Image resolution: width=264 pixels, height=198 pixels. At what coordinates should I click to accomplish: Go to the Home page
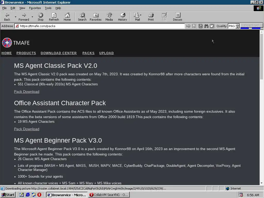pos(67,17)
